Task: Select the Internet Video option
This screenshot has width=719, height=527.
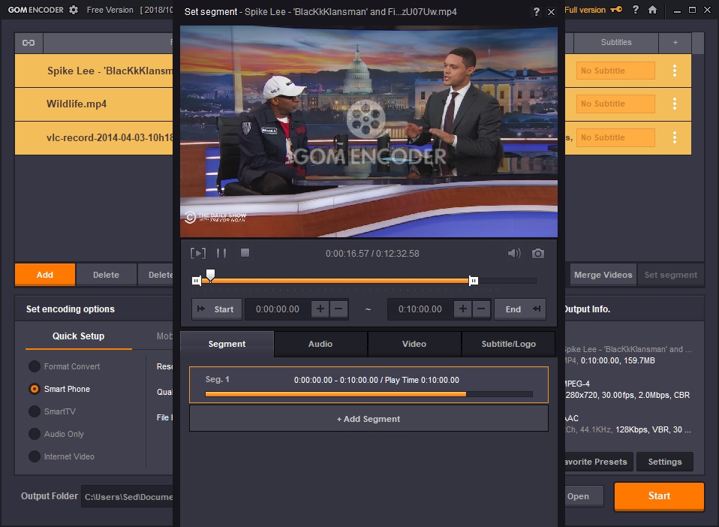Action: point(62,456)
